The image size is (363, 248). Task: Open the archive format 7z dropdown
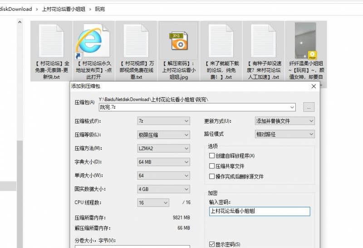point(163,121)
